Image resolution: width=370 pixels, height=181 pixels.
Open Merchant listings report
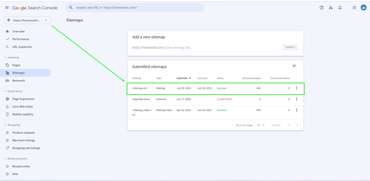[23, 140]
